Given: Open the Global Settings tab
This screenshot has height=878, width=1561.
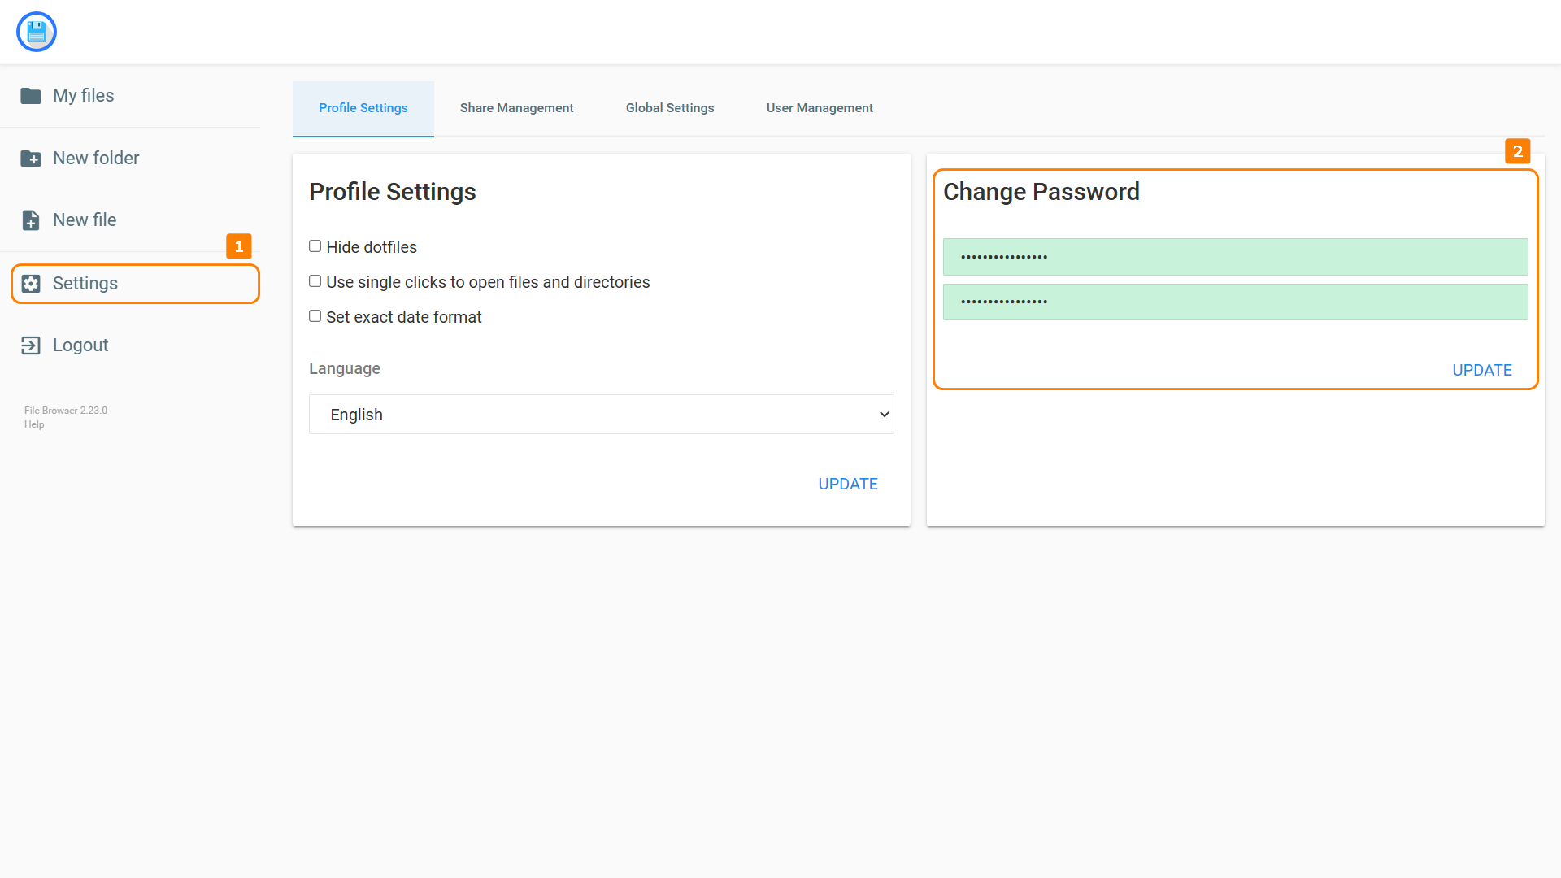Looking at the screenshot, I should tap(669, 108).
